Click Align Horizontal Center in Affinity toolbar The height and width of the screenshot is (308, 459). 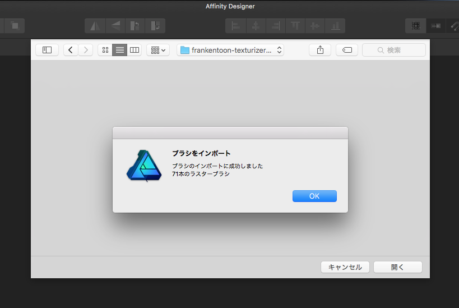click(x=256, y=26)
